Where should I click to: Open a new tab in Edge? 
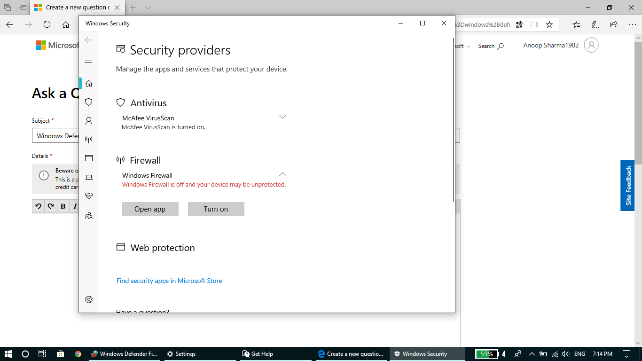[133, 8]
